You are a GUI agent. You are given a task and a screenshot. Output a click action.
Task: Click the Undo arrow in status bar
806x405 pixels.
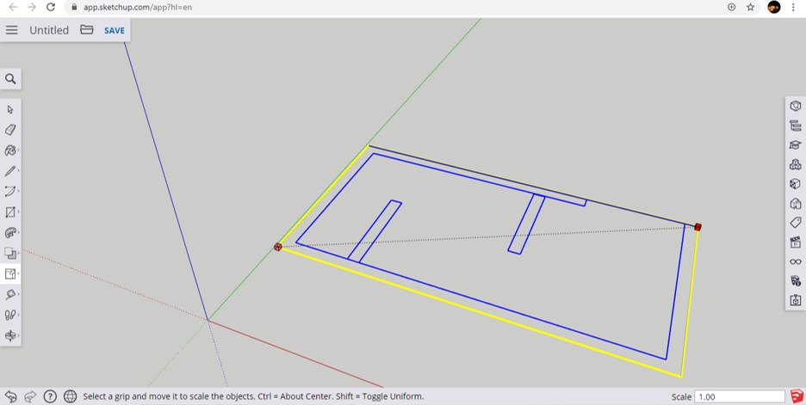[x=10, y=396]
